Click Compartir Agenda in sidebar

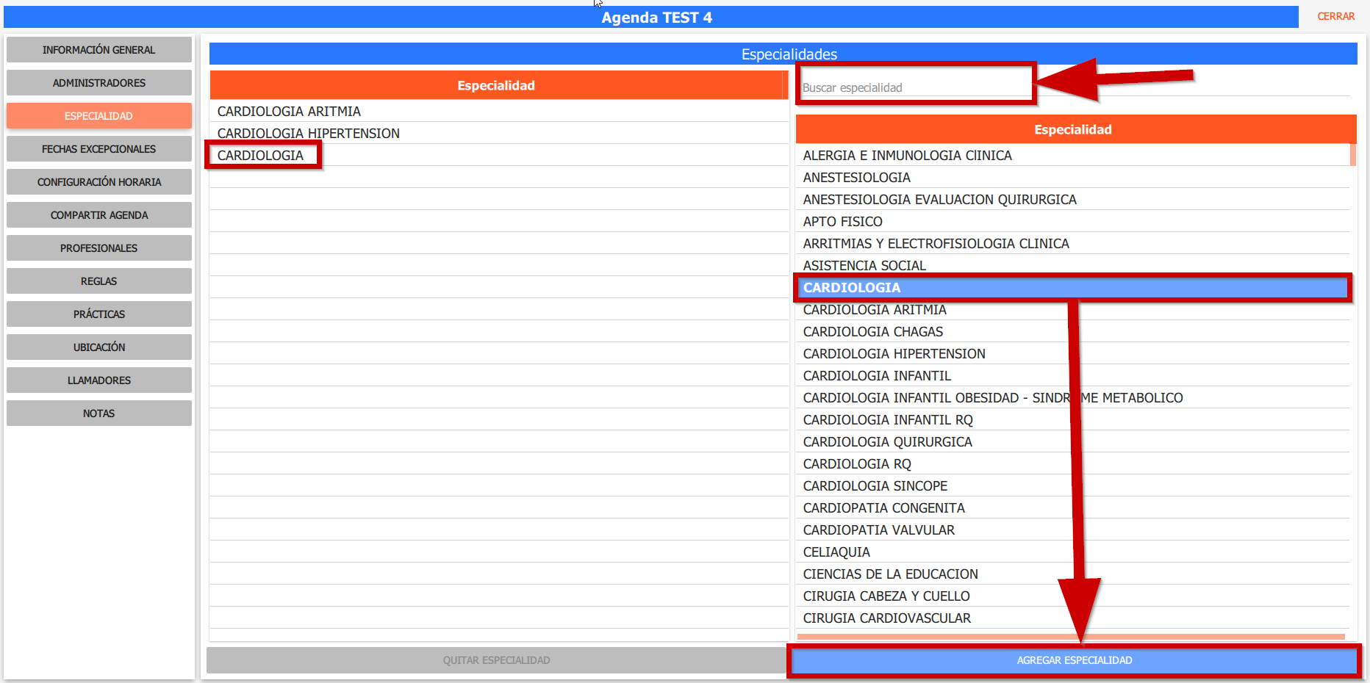tap(98, 215)
